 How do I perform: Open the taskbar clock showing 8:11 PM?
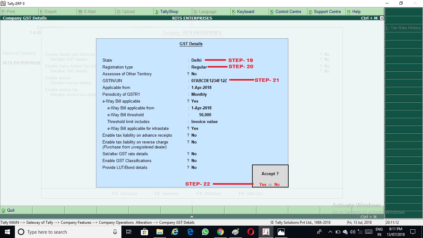coord(395,232)
